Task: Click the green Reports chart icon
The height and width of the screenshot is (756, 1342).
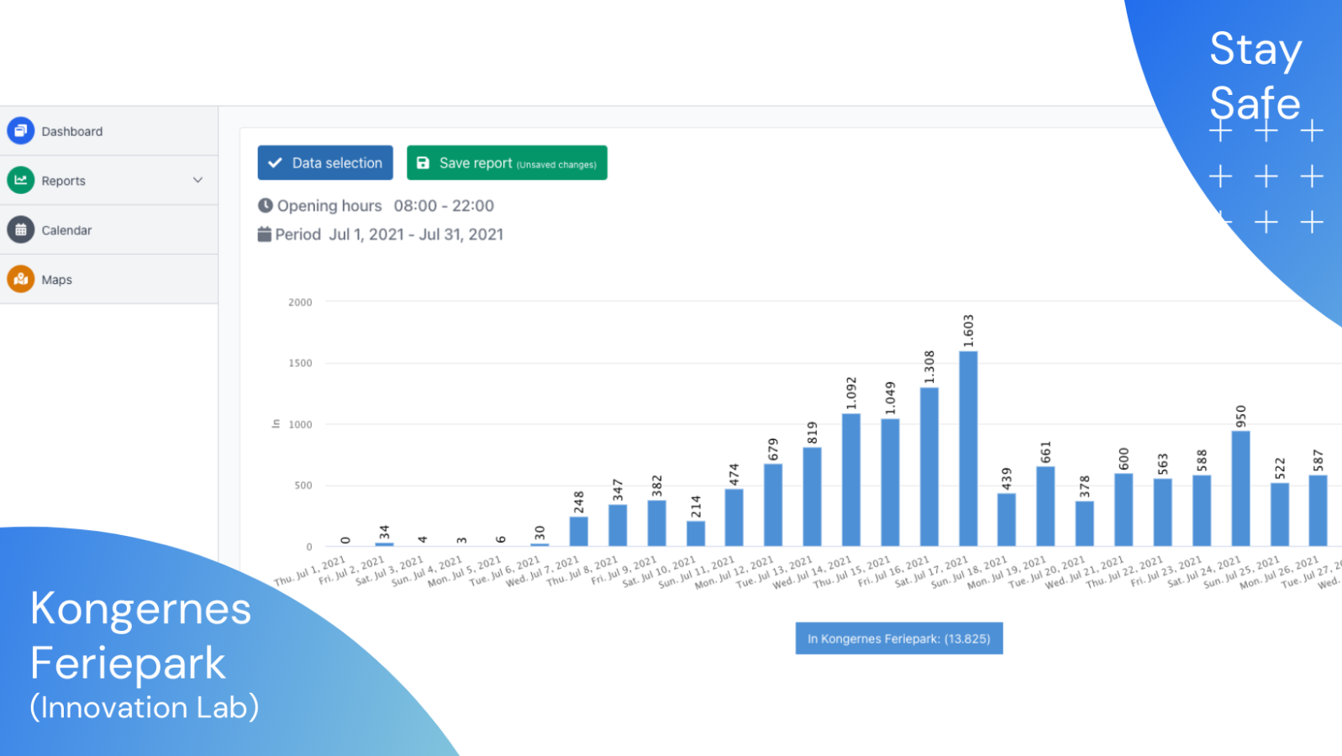Action: pos(21,181)
